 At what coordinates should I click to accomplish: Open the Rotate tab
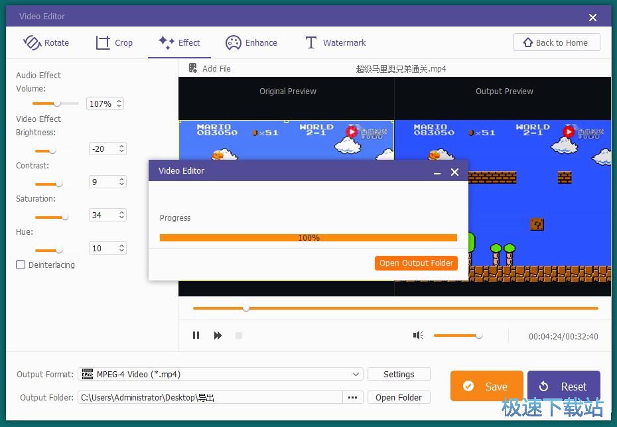coord(46,42)
